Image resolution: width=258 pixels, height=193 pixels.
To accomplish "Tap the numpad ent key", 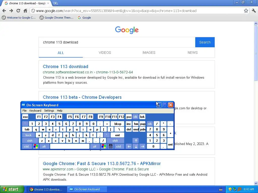I will pyautogui.click(x=170, y=143).
